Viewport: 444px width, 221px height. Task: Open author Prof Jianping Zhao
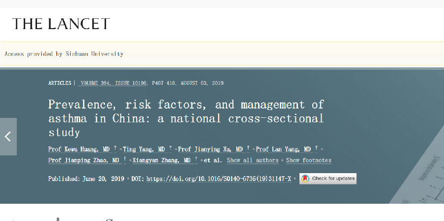pos(84,160)
